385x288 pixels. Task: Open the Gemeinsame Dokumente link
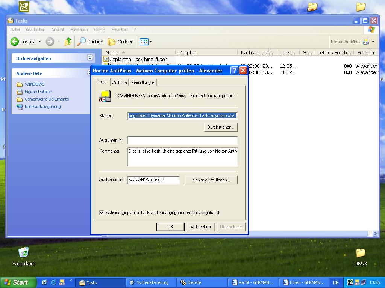click(x=47, y=99)
